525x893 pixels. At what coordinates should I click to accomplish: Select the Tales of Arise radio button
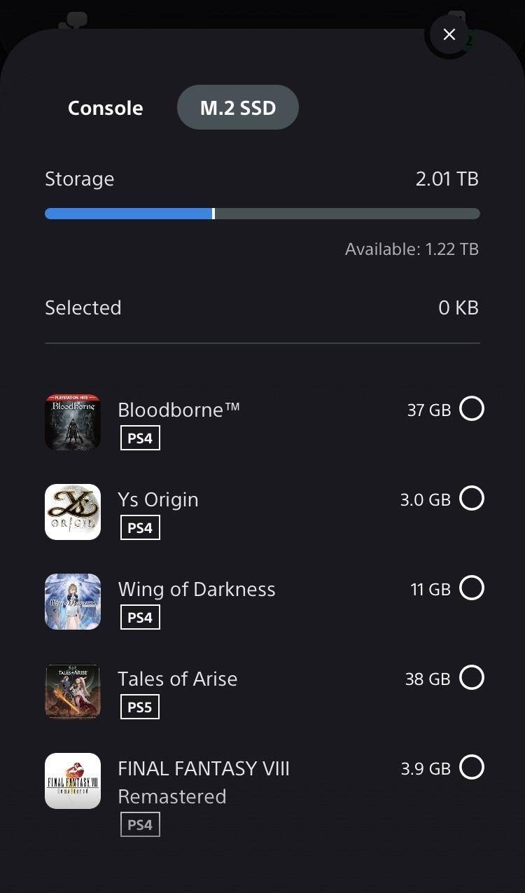click(x=472, y=677)
